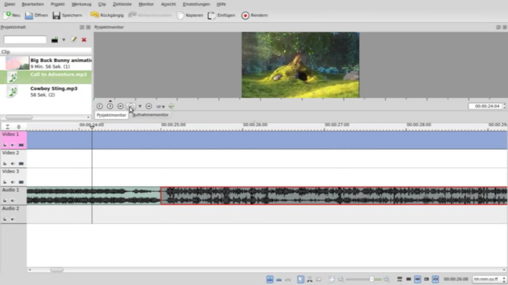Viewport: 508px width, 285px height.
Task: Mute audio on the Video 2 track
Action: [x=13, y=164]
